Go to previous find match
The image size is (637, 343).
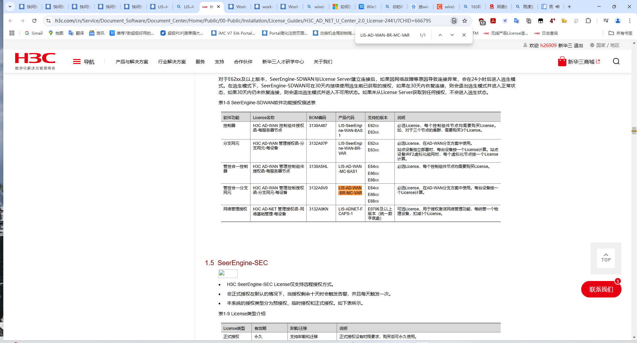[x=440, y=35]
